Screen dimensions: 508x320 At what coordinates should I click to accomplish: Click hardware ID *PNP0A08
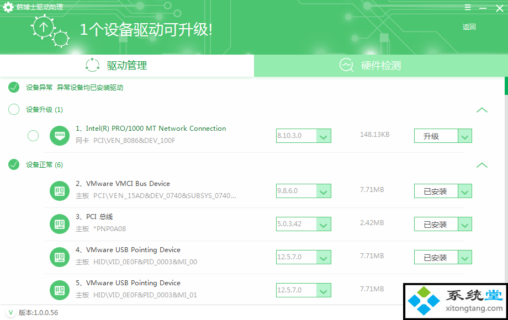click(x=109, y=229)
